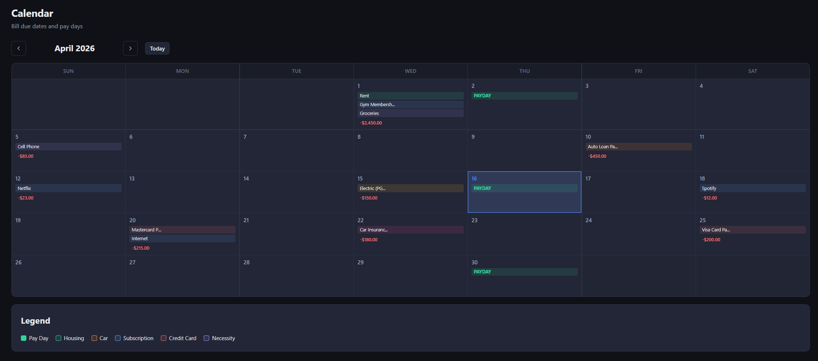
Task: Open the Spotify bill on April 18
Action: coord(752,188)
